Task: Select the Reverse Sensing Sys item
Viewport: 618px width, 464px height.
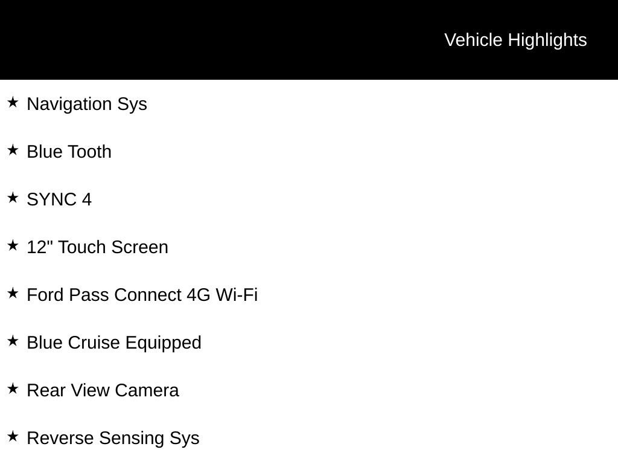Action: pos(113,438)
